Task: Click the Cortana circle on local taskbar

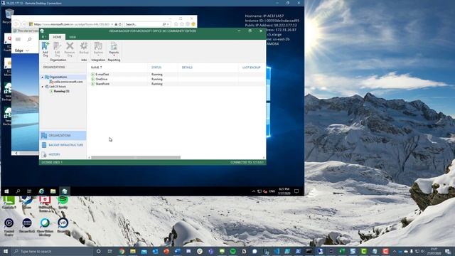Action: point(98,251)
